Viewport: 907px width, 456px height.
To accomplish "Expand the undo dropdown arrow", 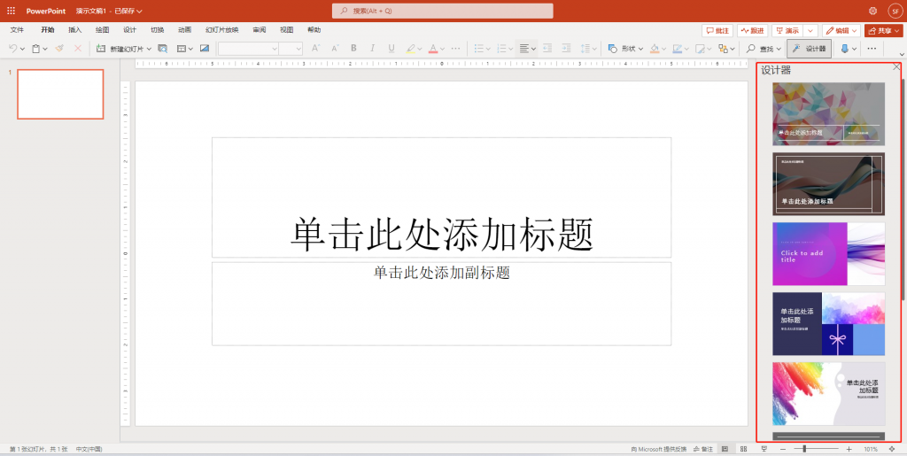I will point(22,49).
